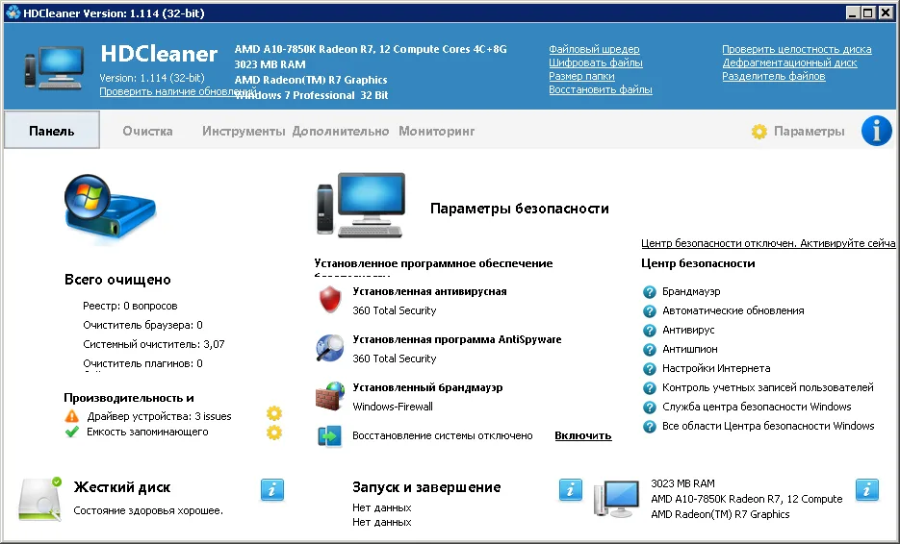Open the gear settings for Драйвер устройства
The image size is (900, 544).
point(274,413)
